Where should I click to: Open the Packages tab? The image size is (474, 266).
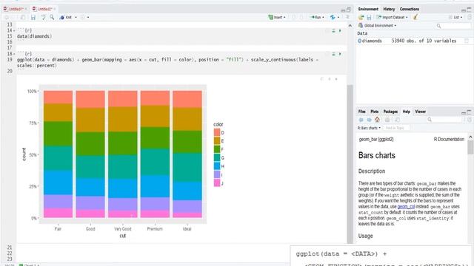[x=390, y=112]
